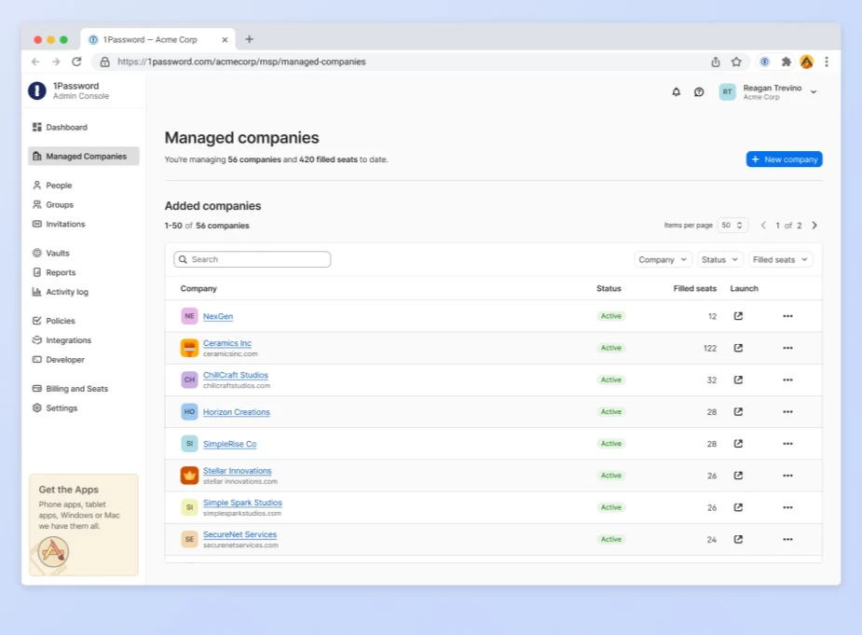The width and height of the screenshot is (862, 635).
Task: Click the App Store icon in Get the Apps
Action: point(53,551)
